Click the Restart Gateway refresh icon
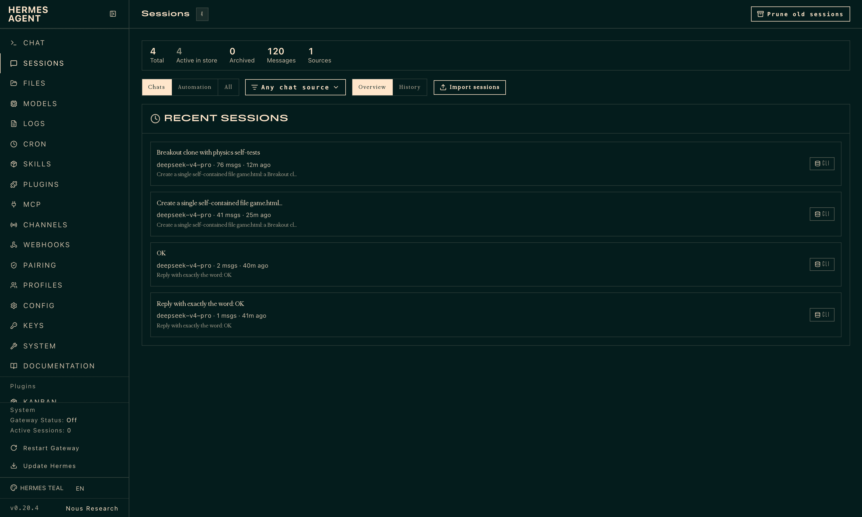Viewport: 862px width, 517px height. click(x=13, y=448)
